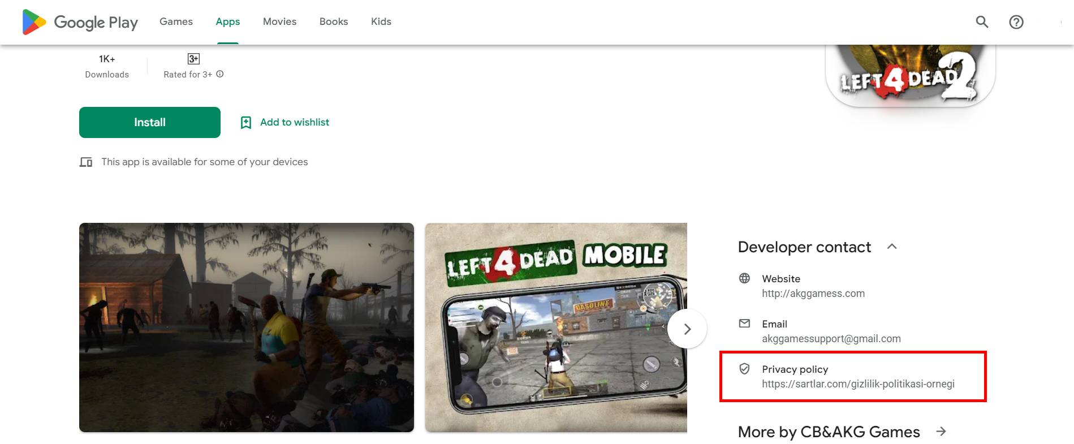The width and height of the screenshot is (1074, 444).
Task: Open the http://akggamess.com website link
Action: [813, 294]
